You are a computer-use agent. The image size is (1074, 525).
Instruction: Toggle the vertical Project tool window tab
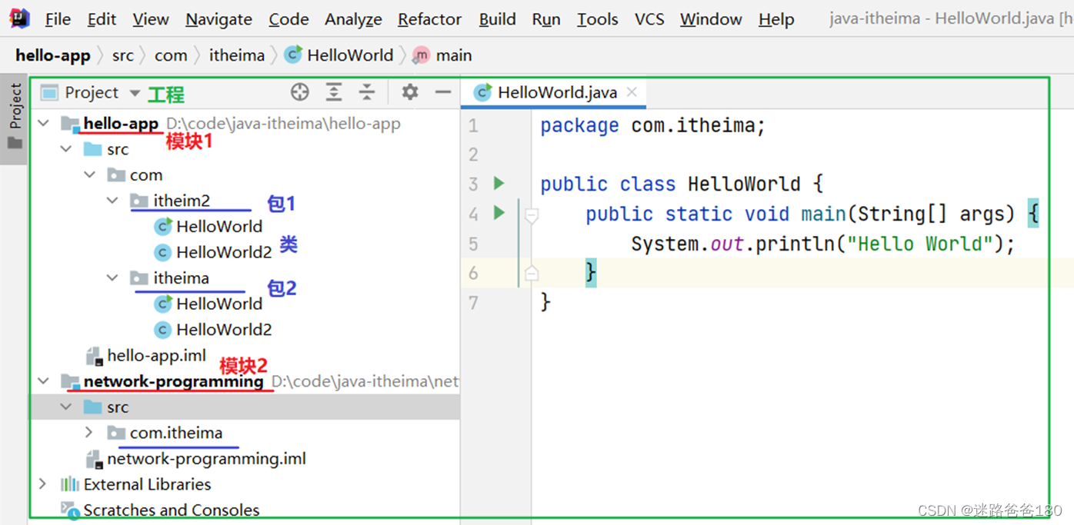pos(15,118)
